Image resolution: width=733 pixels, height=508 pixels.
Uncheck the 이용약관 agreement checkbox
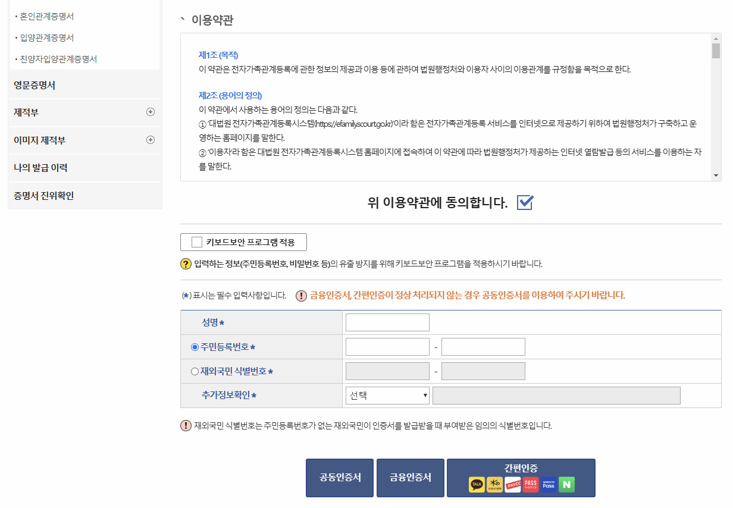tap(524, 202)
